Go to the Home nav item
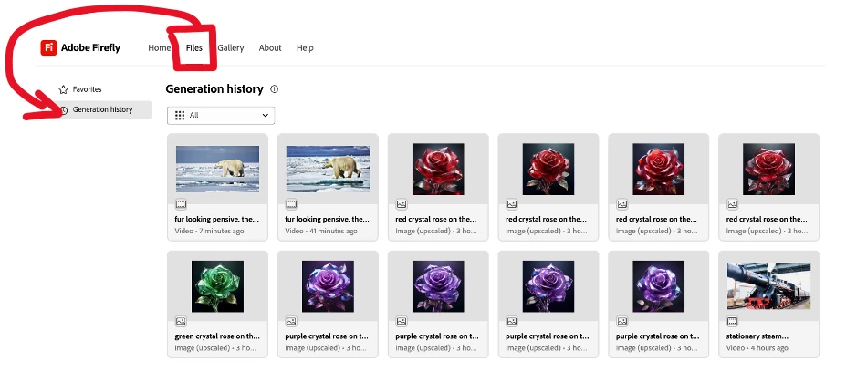846x382 pixels. (159, 48)
